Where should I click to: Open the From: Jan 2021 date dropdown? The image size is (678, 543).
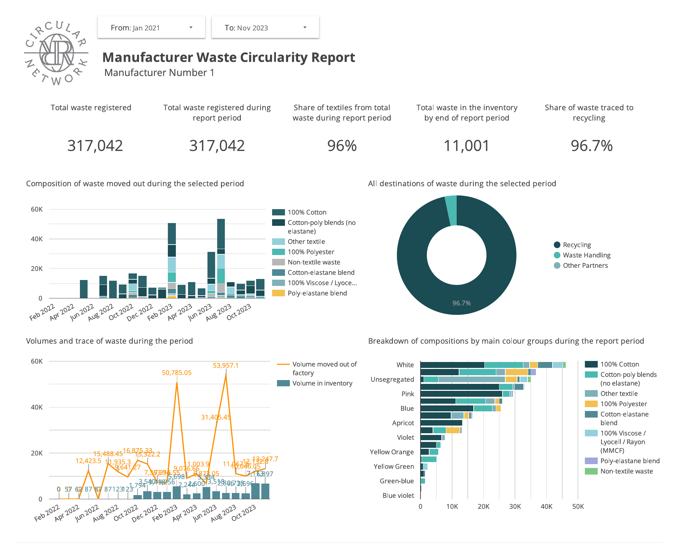151,28
